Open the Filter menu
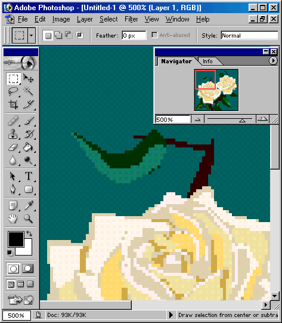 (131, 19)
